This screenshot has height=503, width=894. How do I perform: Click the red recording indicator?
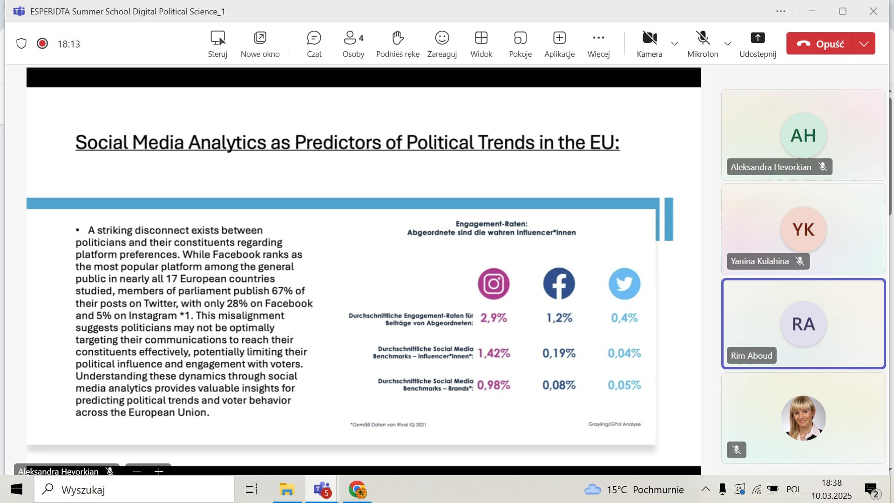pyautogui.click(x=42, y=43)
